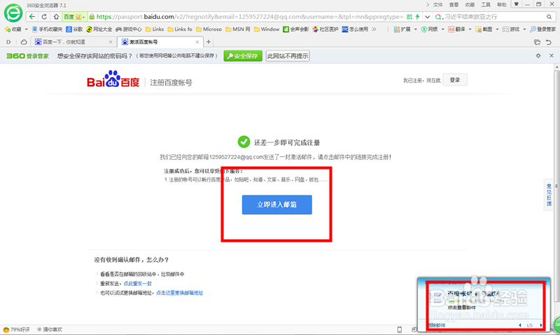This screenshot has width=560, height=335.
Task: Toggle the sidebar panel icon left of tabs
Action: [x=8, y=42]
